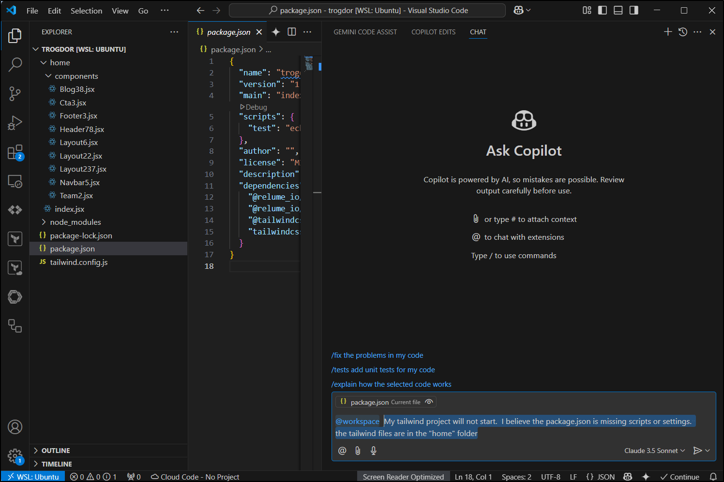The image size is (724, 482).
Task: Open Customize Layout button
Action: pyautogui.click(x=587, y=10)
